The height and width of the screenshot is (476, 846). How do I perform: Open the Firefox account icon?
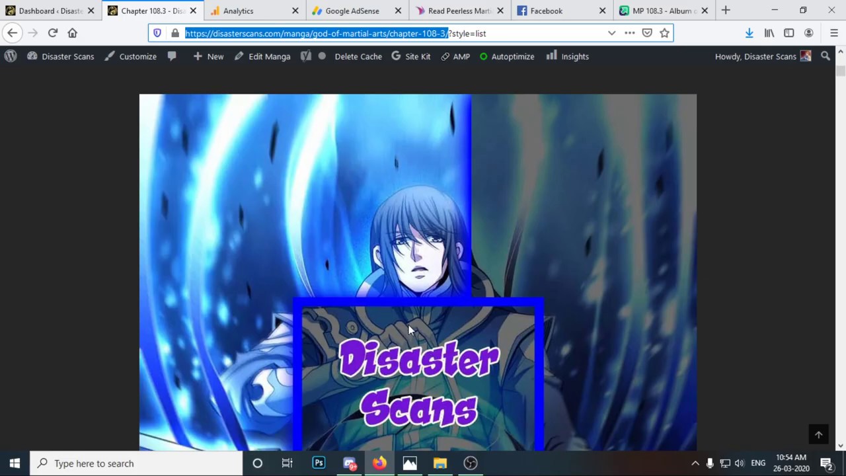point(809,33)
